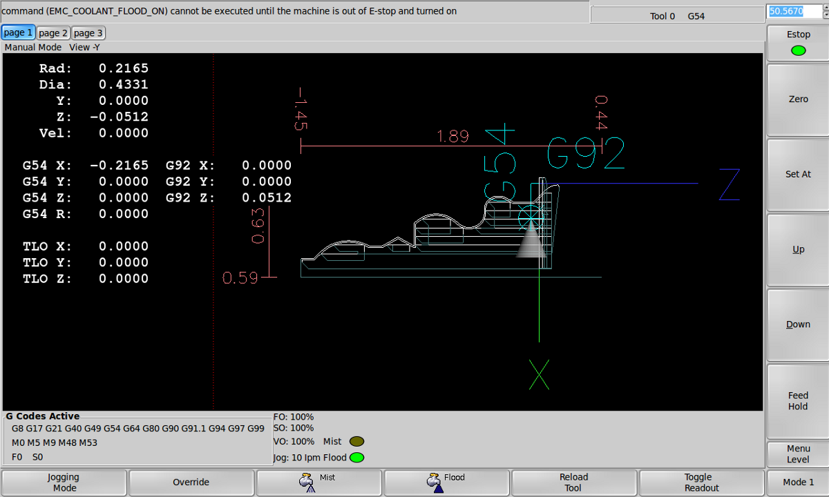Toggle Flood coolant button
Screen dimensions: 829x497
click(x=446, y=483)
